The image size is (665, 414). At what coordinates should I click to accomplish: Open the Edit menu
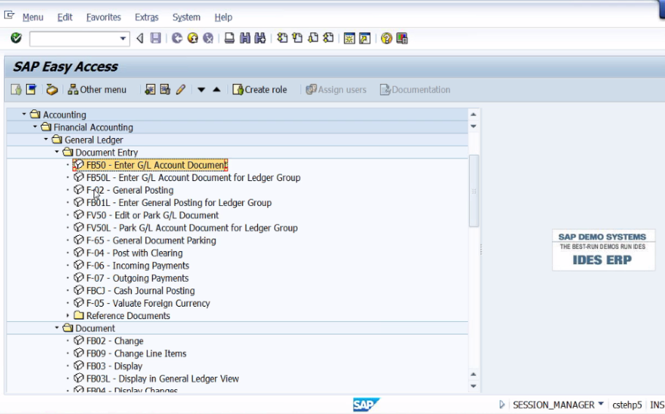(x=65, y=18)
